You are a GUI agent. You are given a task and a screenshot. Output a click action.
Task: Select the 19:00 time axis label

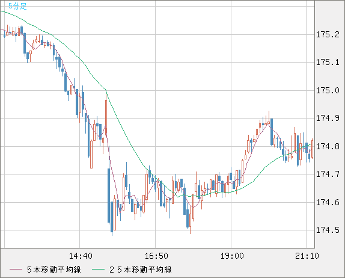[232, 256]
